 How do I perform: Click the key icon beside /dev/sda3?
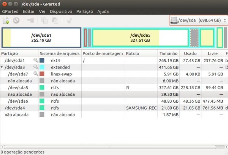(x=36, y=67)
